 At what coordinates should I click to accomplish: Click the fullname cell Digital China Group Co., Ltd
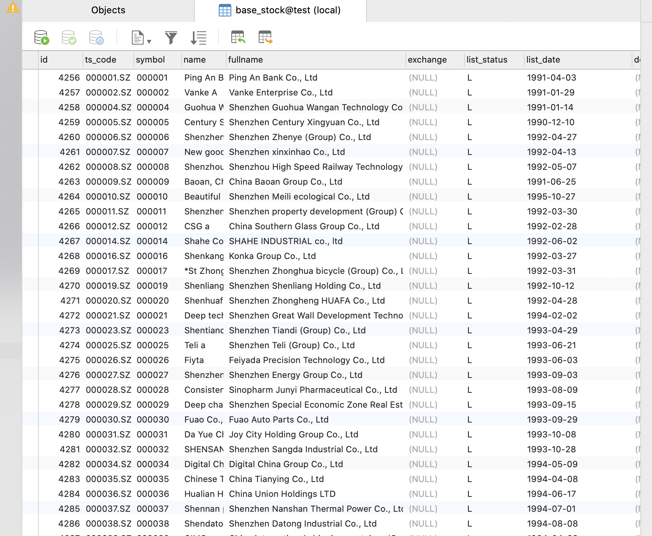pos(316,464)
